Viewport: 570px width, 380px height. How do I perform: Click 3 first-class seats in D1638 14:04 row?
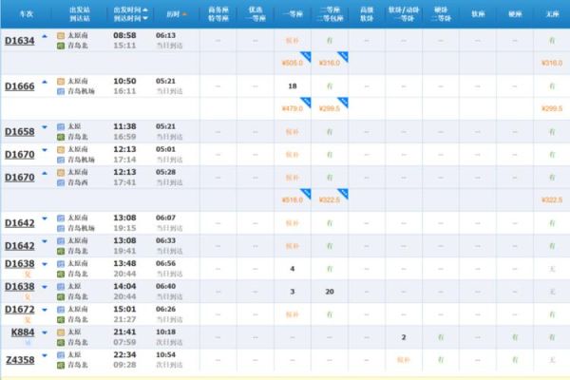[x=293, y=292]
